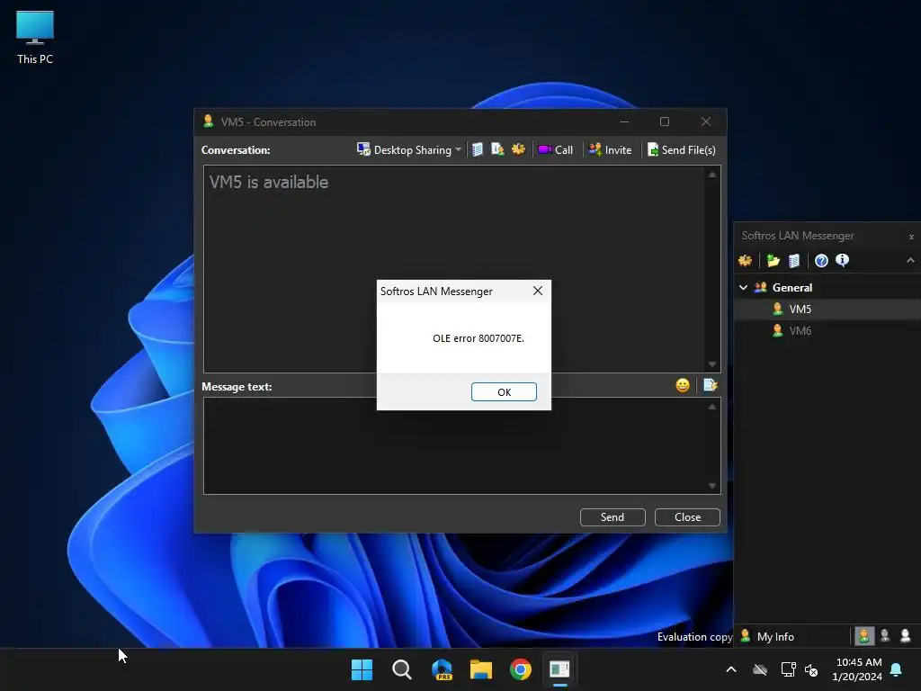Screen dimensions: 921x691
Task: Close the OLE error dialog via X
Action: [538, 291]
